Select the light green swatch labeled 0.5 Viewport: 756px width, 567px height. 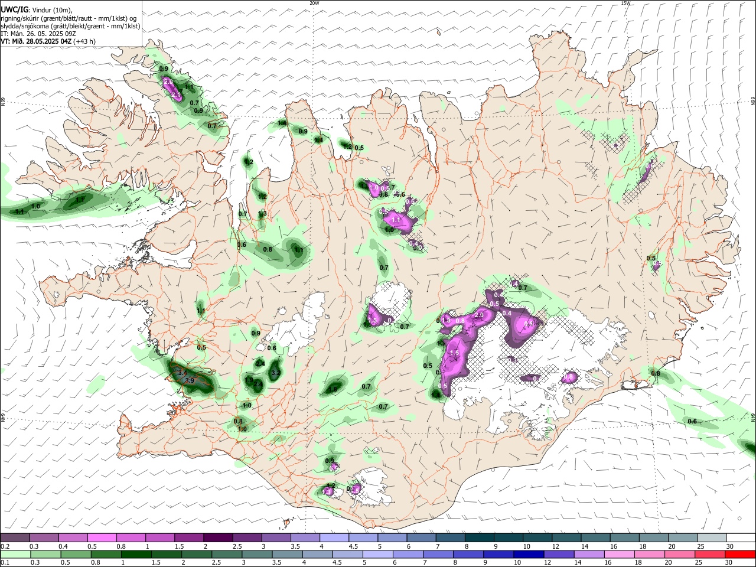76,554
